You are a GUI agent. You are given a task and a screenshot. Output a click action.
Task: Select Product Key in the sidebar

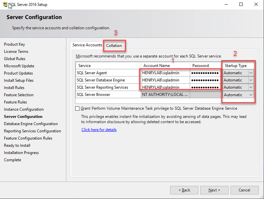pos(14,44)
